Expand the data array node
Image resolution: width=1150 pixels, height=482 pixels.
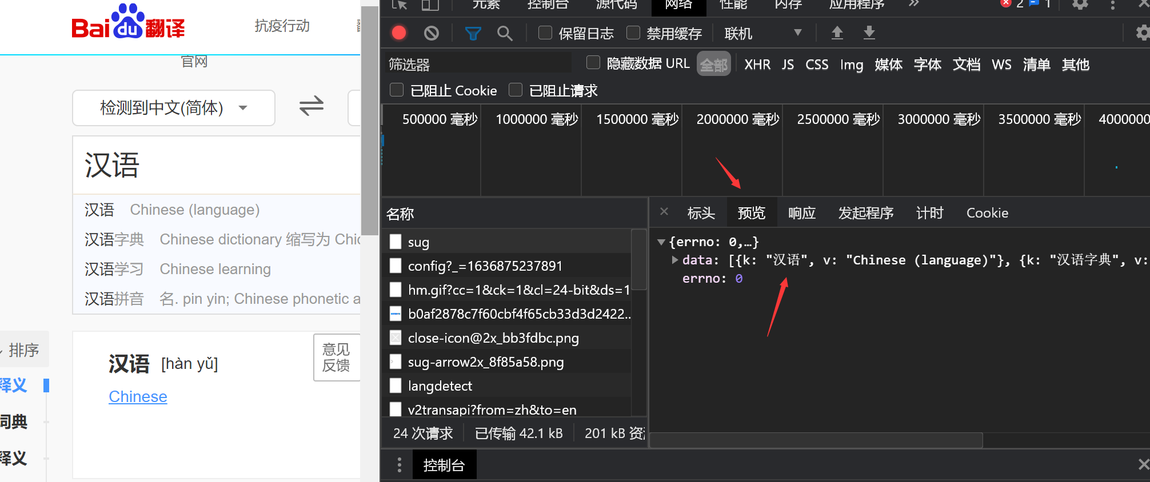[675, 260]
